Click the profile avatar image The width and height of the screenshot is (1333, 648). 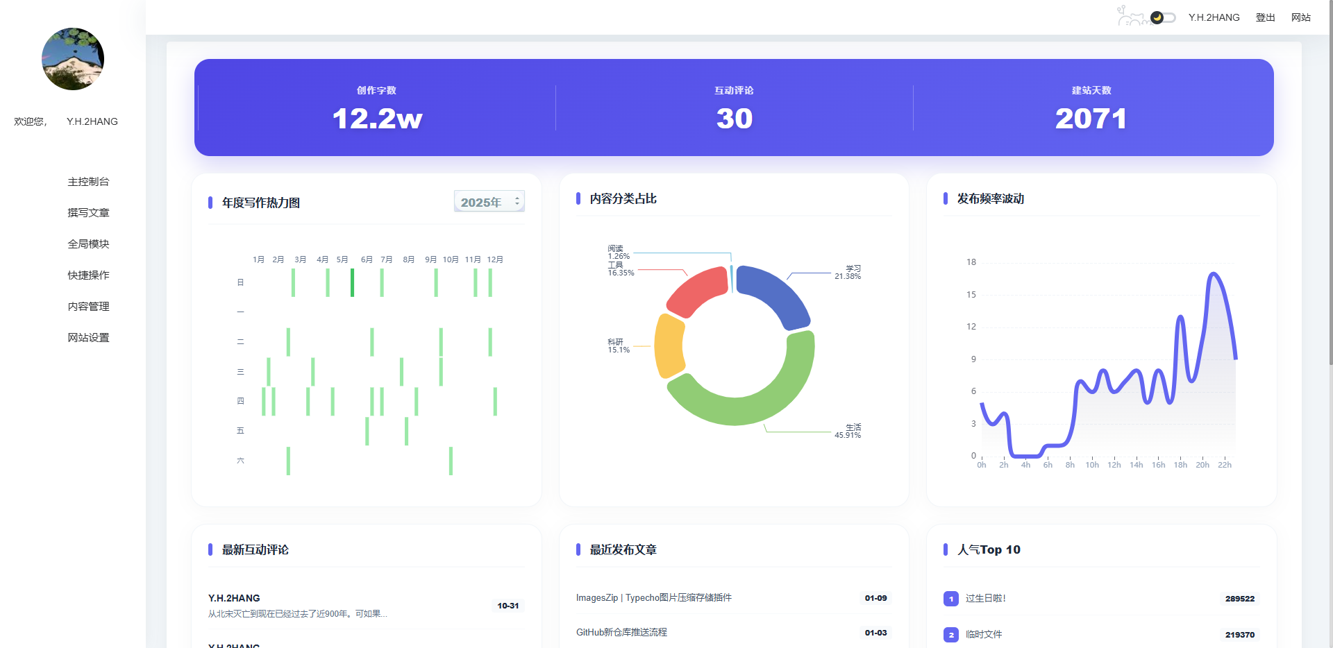click(x=72, y=60)
